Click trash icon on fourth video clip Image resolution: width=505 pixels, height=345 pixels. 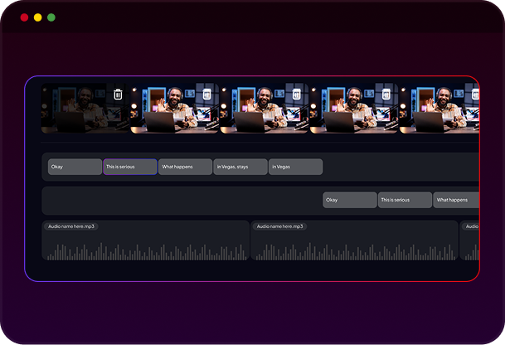click(386, 95)
